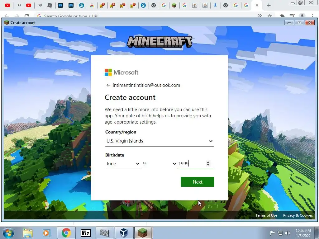Close the active browser tab

[257, 6]
